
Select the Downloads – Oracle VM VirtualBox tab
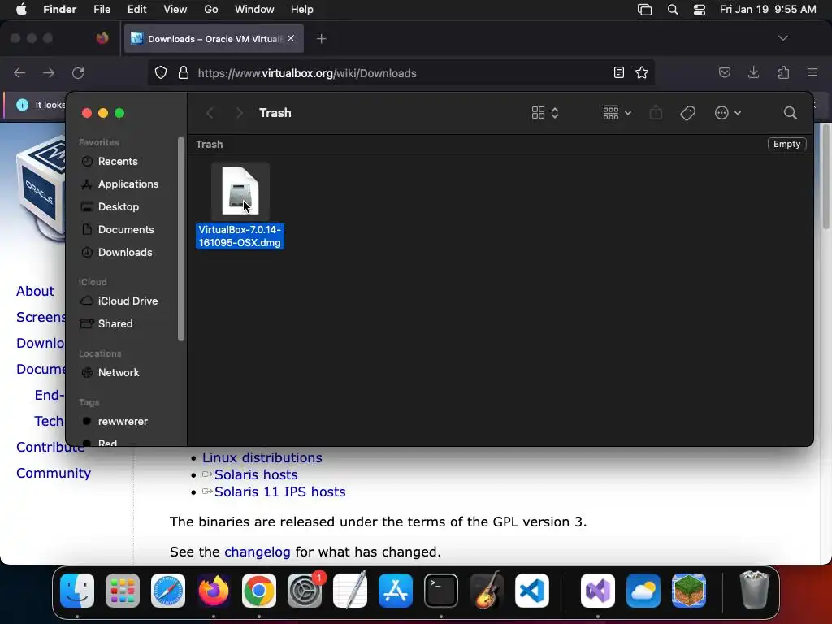(x=214, y=39)
